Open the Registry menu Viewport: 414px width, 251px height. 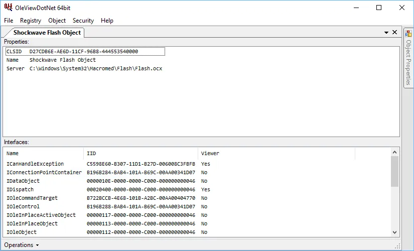point(31,21)
